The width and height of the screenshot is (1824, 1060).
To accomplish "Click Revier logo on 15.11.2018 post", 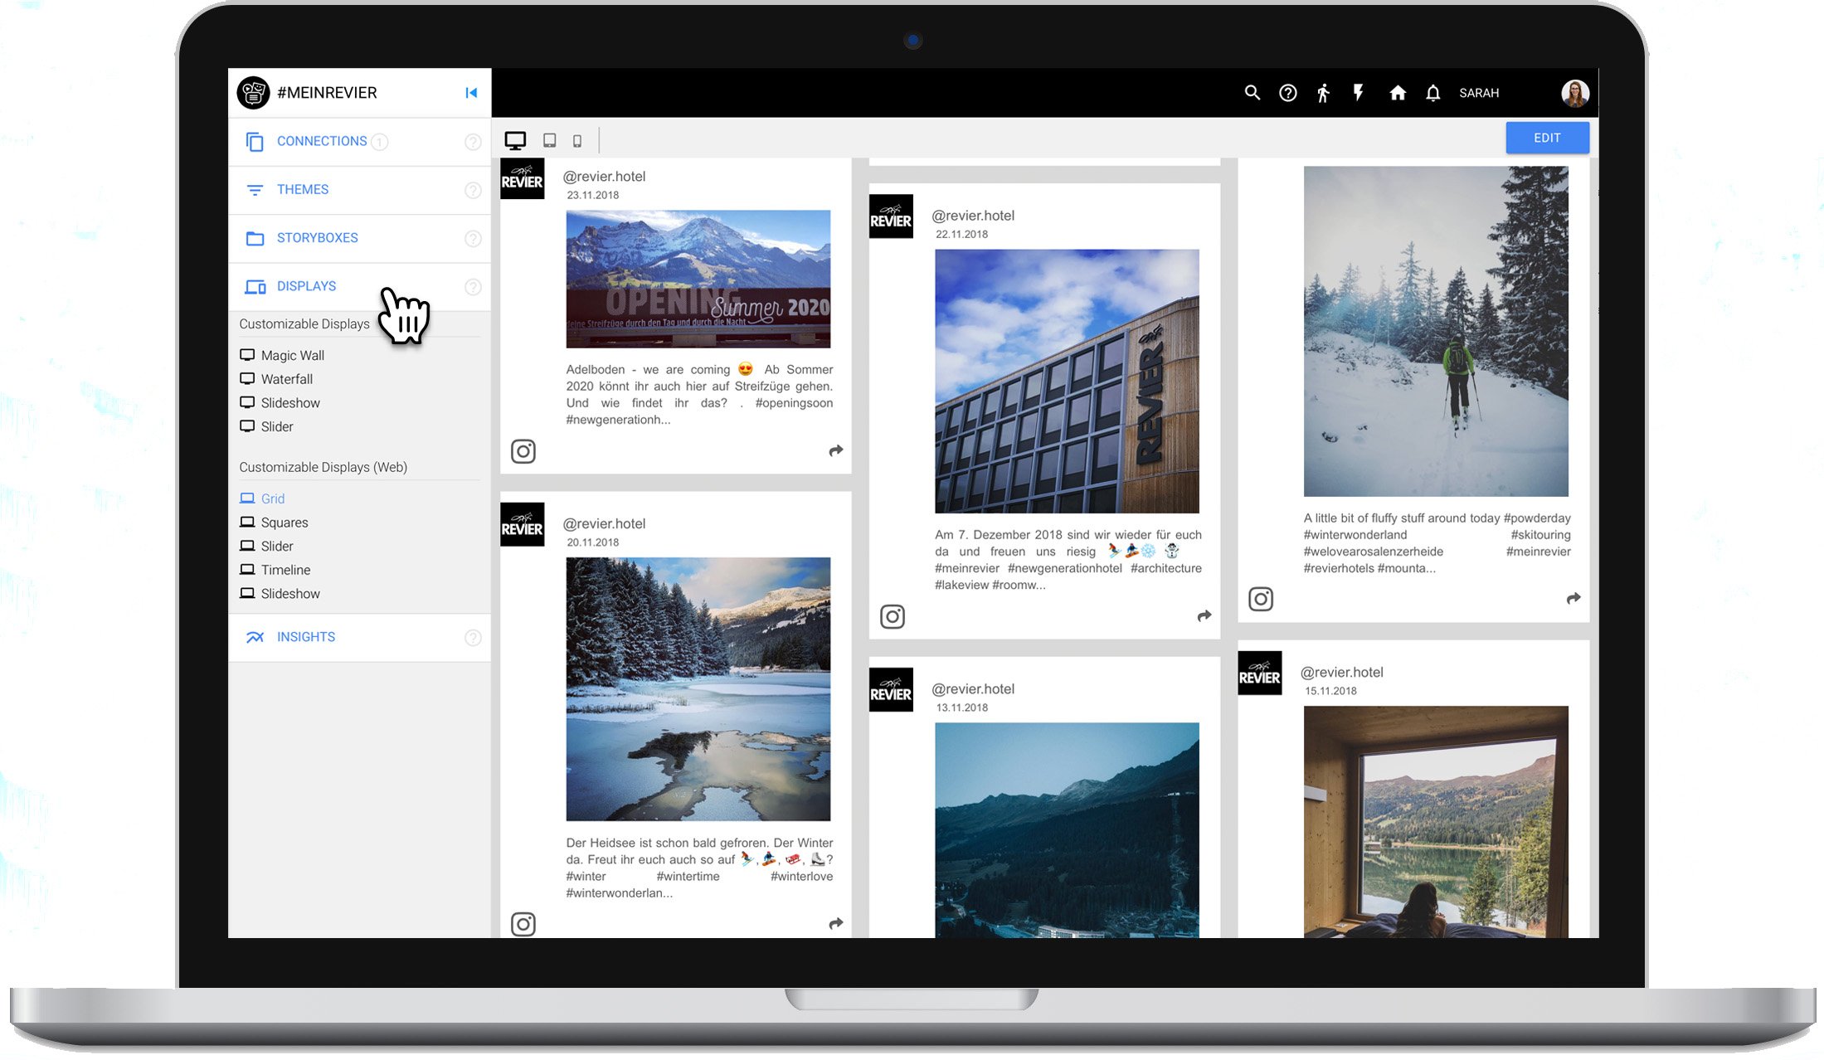I will [x=1260, y=673].
